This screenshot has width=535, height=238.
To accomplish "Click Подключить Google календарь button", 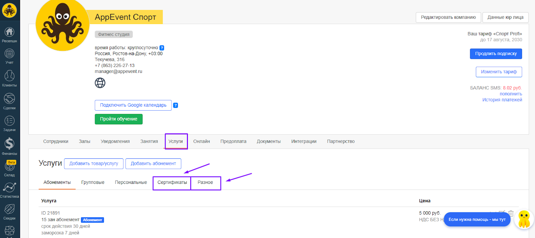I will click(x=133, y=105).
